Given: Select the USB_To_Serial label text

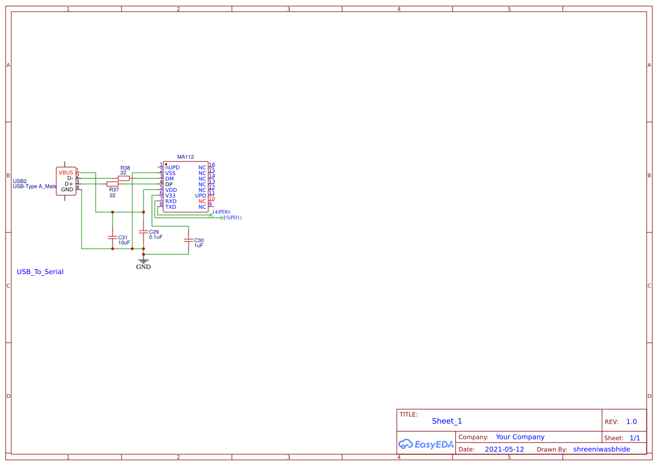Looking at the screenshot, I should tap(40, 272).
